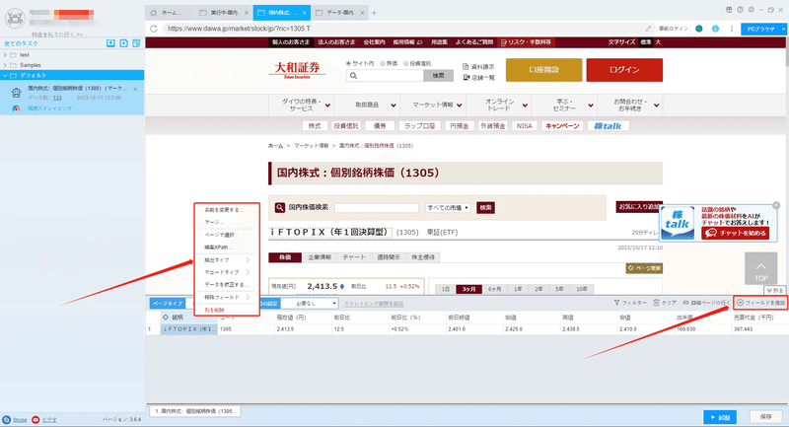Click the TOP scroll-up arrow button
Image resolution: width=789 pixels, height=427 pixels.
[760, 268]
